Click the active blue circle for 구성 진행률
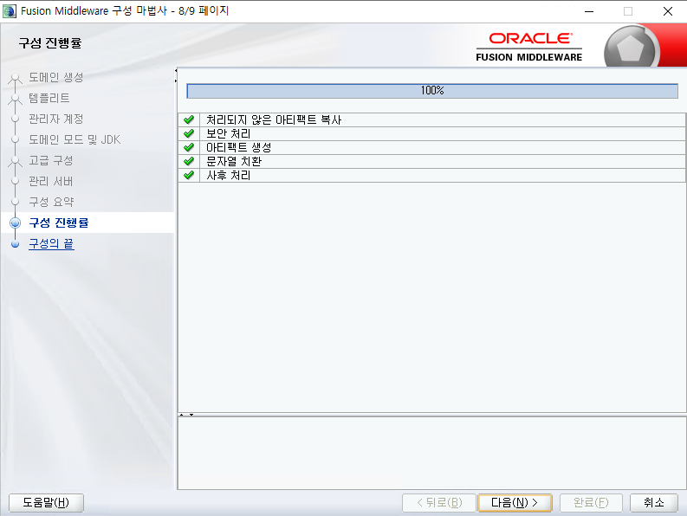The image size is (687, 516). coord(16,223)
